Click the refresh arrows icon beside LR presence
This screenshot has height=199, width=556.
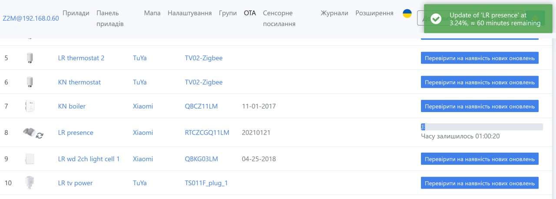(x=40, y=135)
